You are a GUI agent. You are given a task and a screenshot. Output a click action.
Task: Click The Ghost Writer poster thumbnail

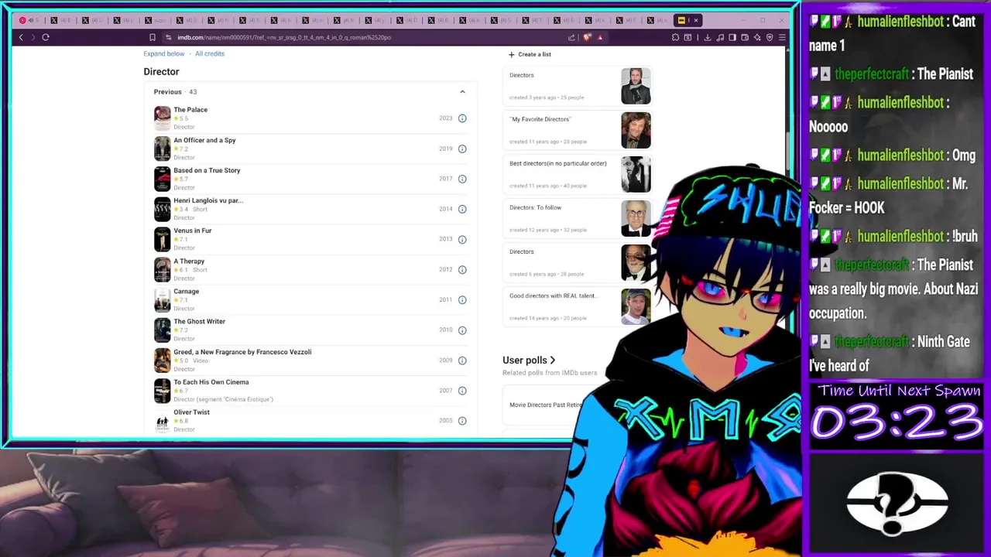pos(162,330)
